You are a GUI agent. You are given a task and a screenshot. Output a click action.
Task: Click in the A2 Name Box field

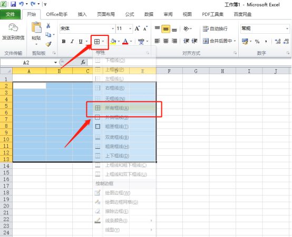click(27, 62)
